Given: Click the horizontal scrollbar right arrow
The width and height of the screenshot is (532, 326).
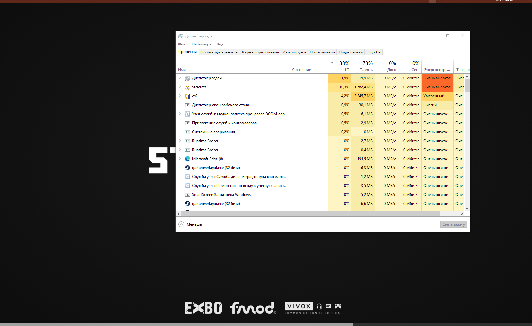Looking at the screenshot, I should coord(462,214).
